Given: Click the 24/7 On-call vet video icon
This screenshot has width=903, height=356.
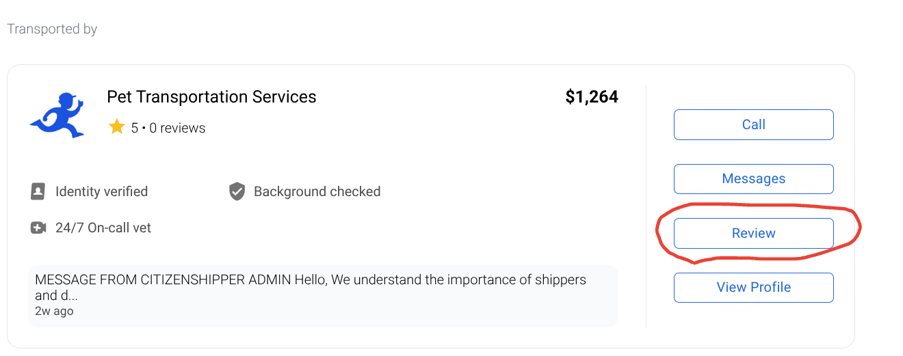Looking at the screenshot, I should click(x=38, y=228).
